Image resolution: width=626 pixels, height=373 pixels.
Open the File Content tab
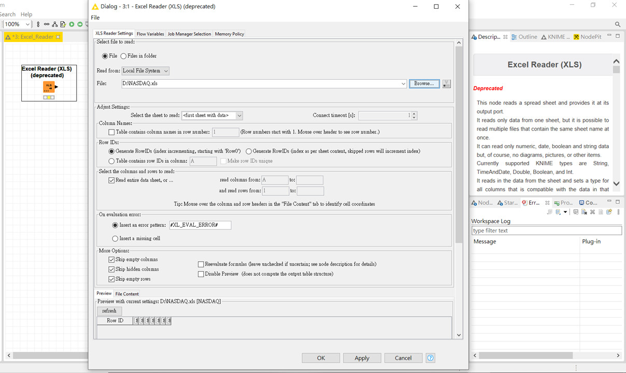pyautogui.click(x=127, y=294)
